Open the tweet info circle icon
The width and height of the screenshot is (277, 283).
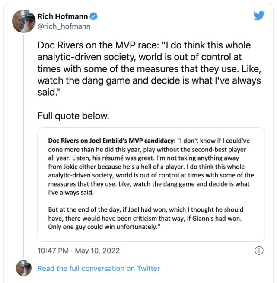[x=259, y=251]
